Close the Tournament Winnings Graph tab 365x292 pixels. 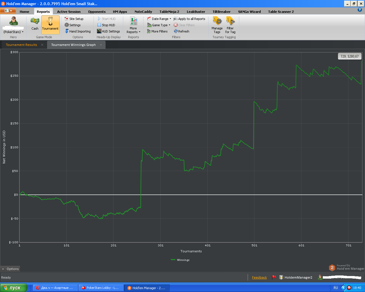101,45
